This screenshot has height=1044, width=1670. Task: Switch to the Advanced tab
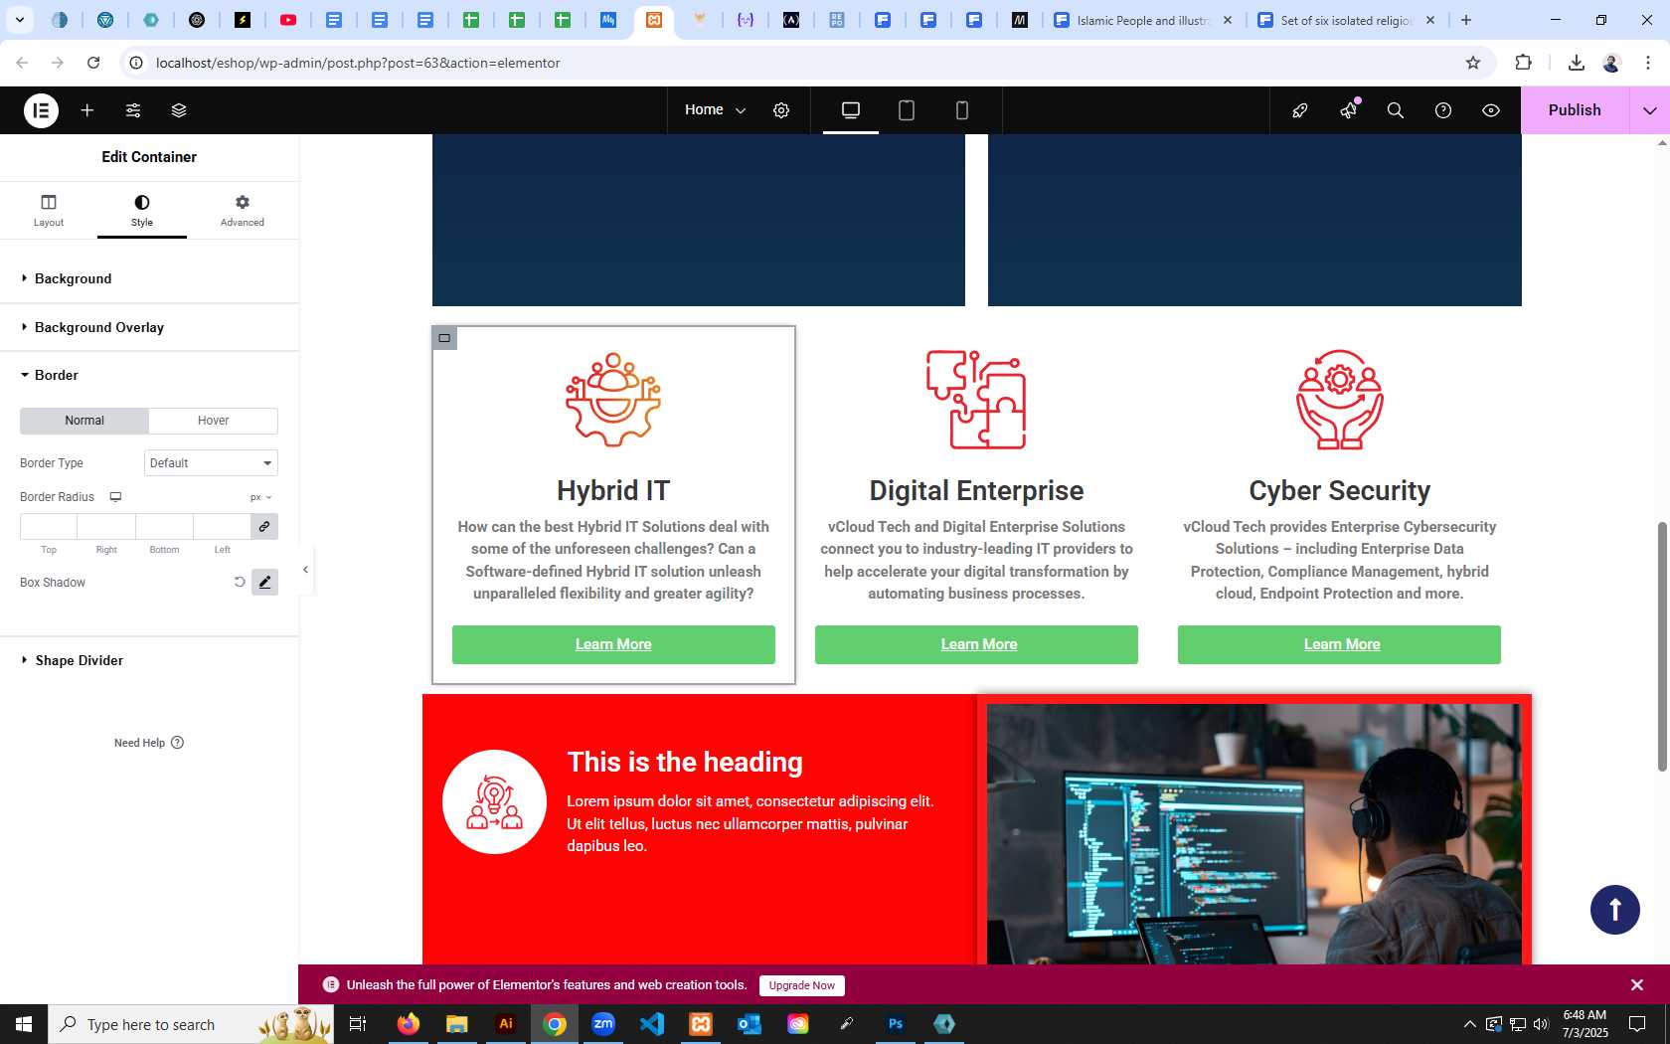coord(243,211)
